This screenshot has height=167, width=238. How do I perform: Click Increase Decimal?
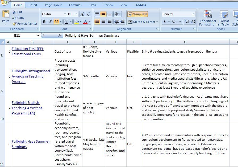[187, 22]
